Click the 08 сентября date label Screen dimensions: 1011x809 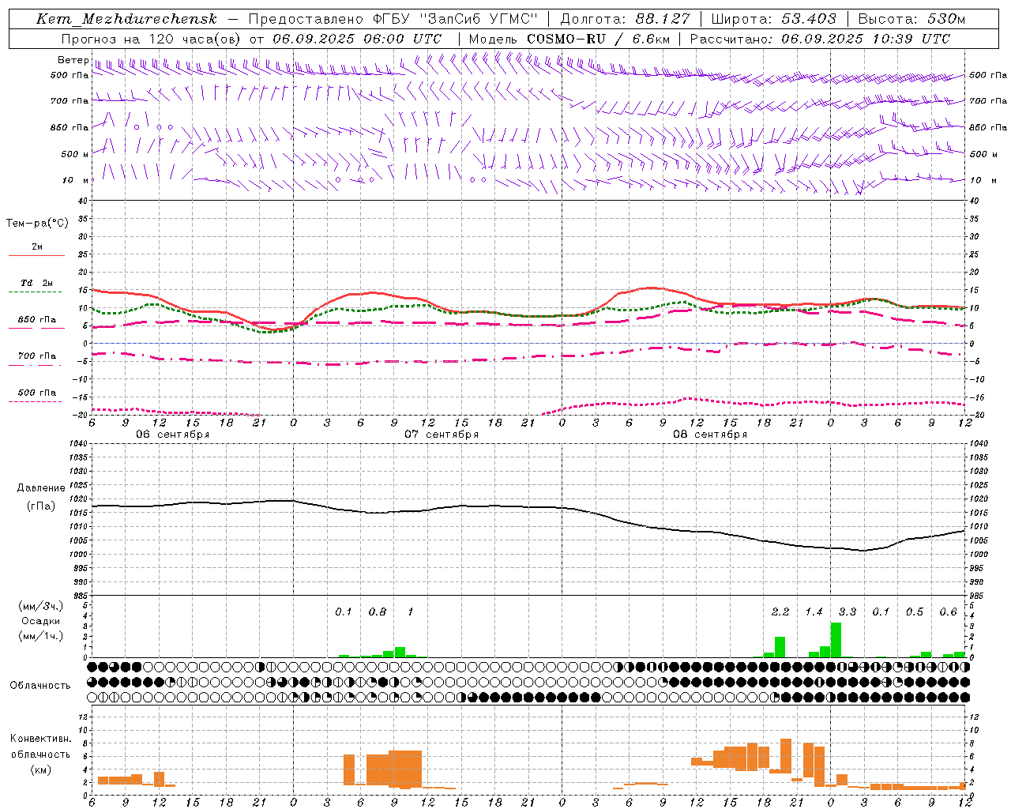710,435
